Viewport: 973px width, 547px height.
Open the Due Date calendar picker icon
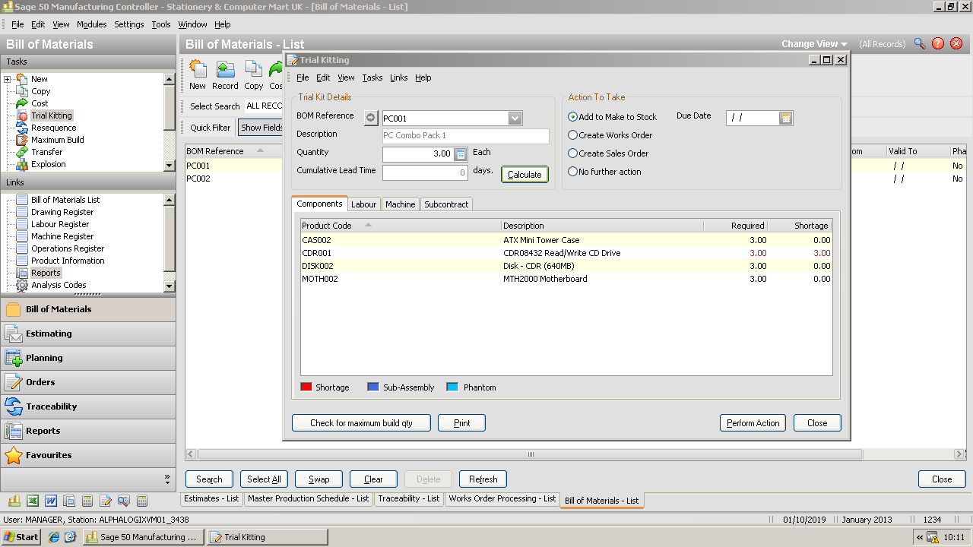coord(786,118)
